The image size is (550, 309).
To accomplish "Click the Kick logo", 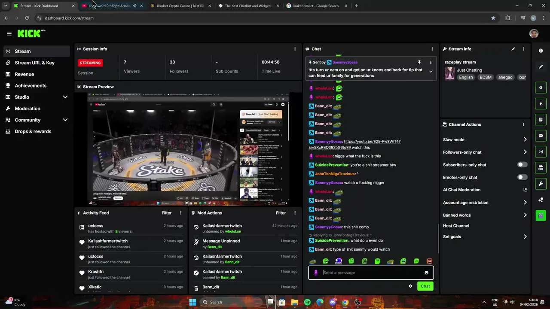I will (31, 33).
